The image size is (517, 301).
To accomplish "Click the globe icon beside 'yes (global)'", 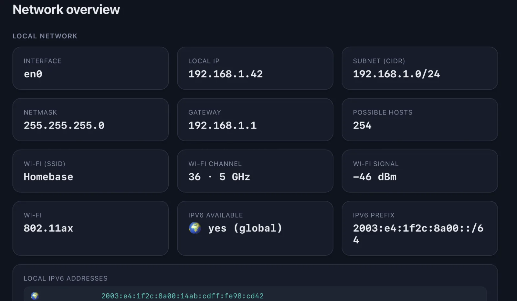I will [x=195, y=228].
